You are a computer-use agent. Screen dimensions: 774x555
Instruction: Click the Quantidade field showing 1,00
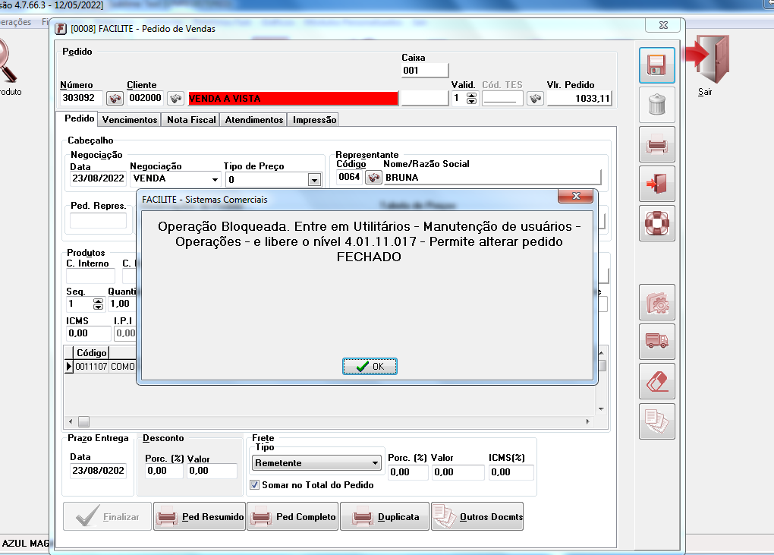pos(122,304)
